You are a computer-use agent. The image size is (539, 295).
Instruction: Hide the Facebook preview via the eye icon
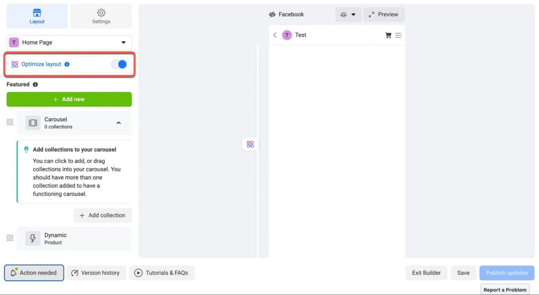tap(272, 14)
